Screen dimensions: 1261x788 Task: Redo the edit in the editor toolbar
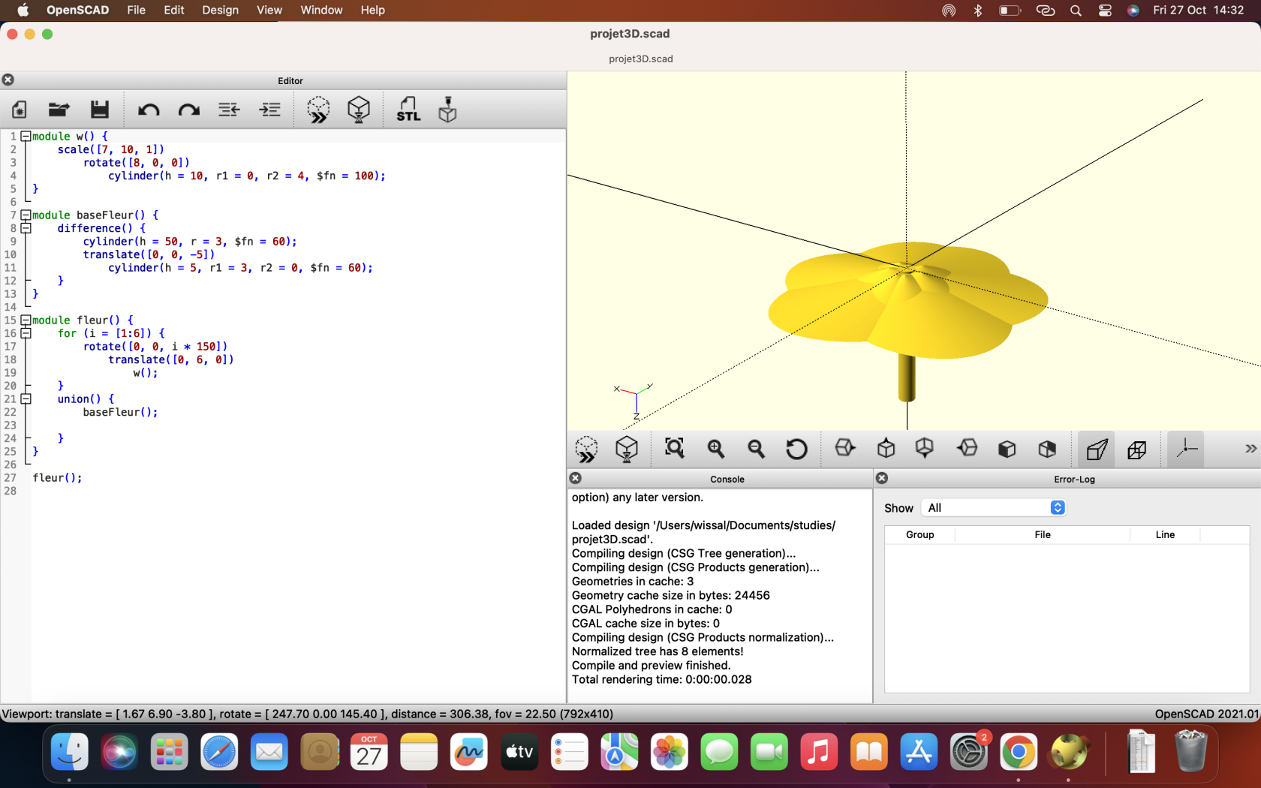pyautogui.click(x=189, y=110)
